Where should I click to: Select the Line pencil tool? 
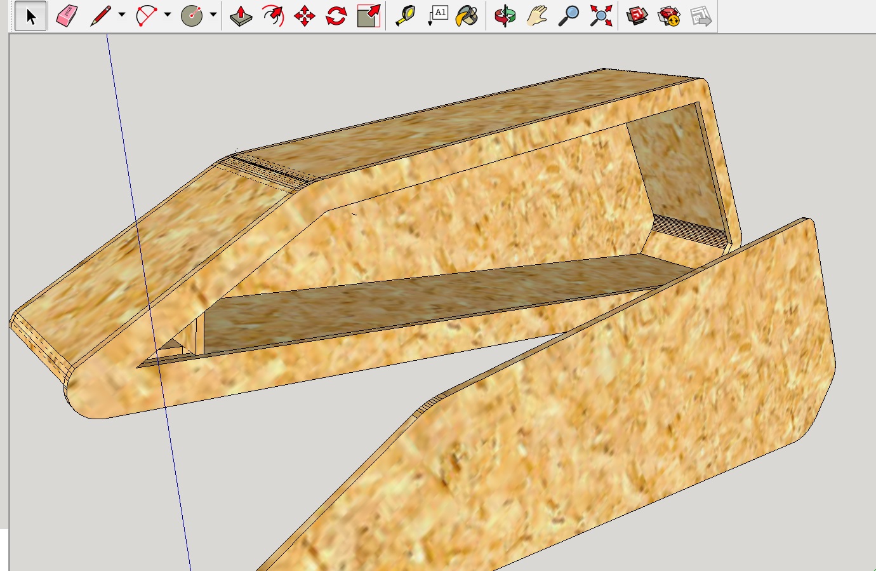100,16
